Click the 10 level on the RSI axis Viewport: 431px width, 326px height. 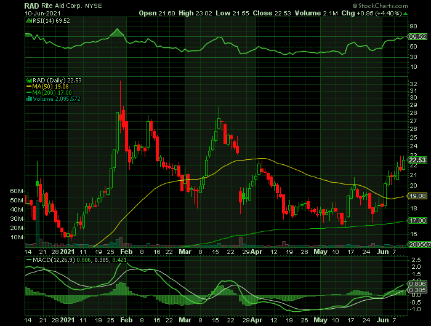click(x=413, y=67)
